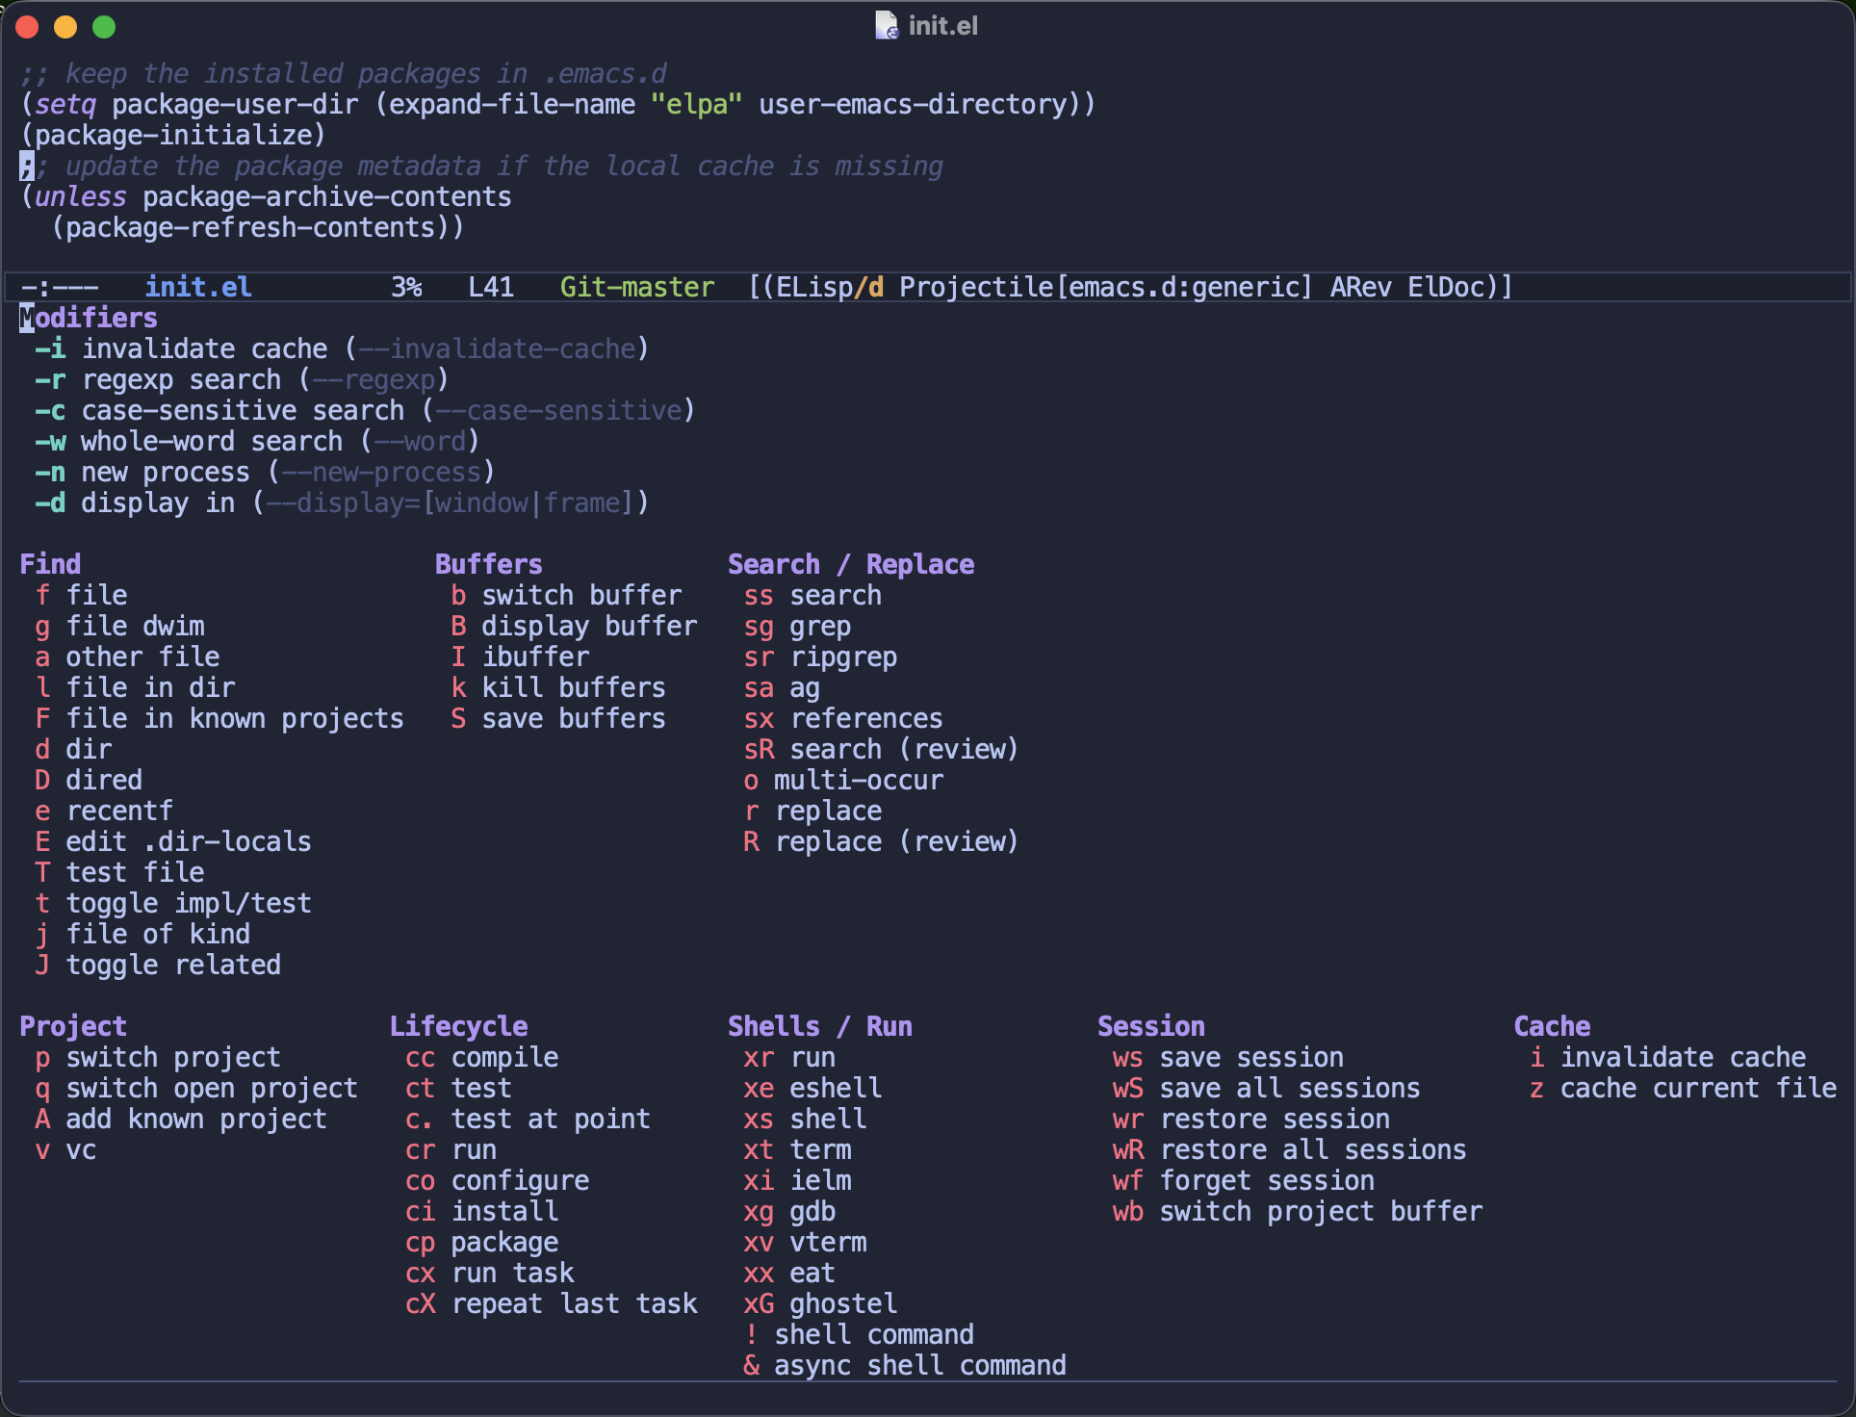The width and height of the screenshot is (1856, 1417).
Task: Choose 'g file dwim' command
Action: point(119,626)
